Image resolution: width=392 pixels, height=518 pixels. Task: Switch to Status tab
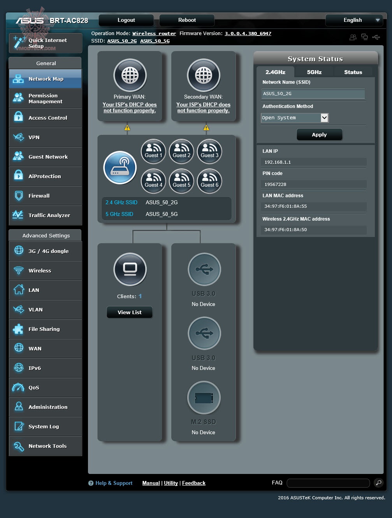pos(353,72)
